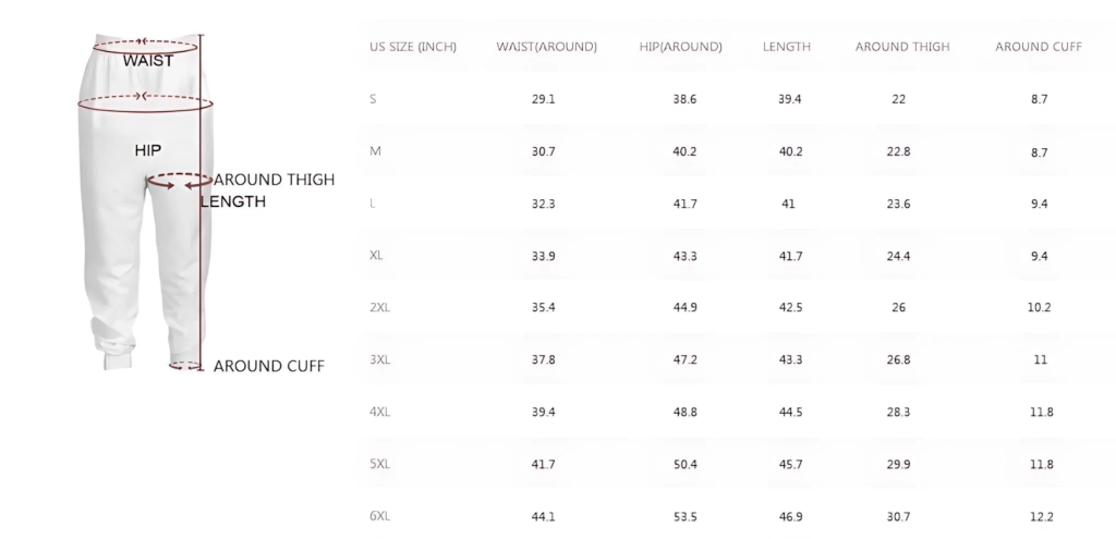Click the AROUND CUFF diagram label
The image size is (1116, 539).
[x=269, y=366]
